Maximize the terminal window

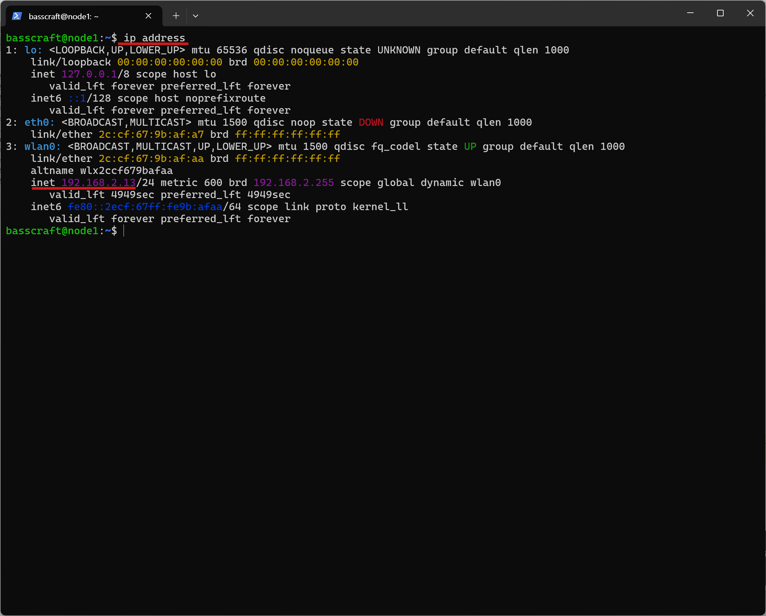coord(720,13)
